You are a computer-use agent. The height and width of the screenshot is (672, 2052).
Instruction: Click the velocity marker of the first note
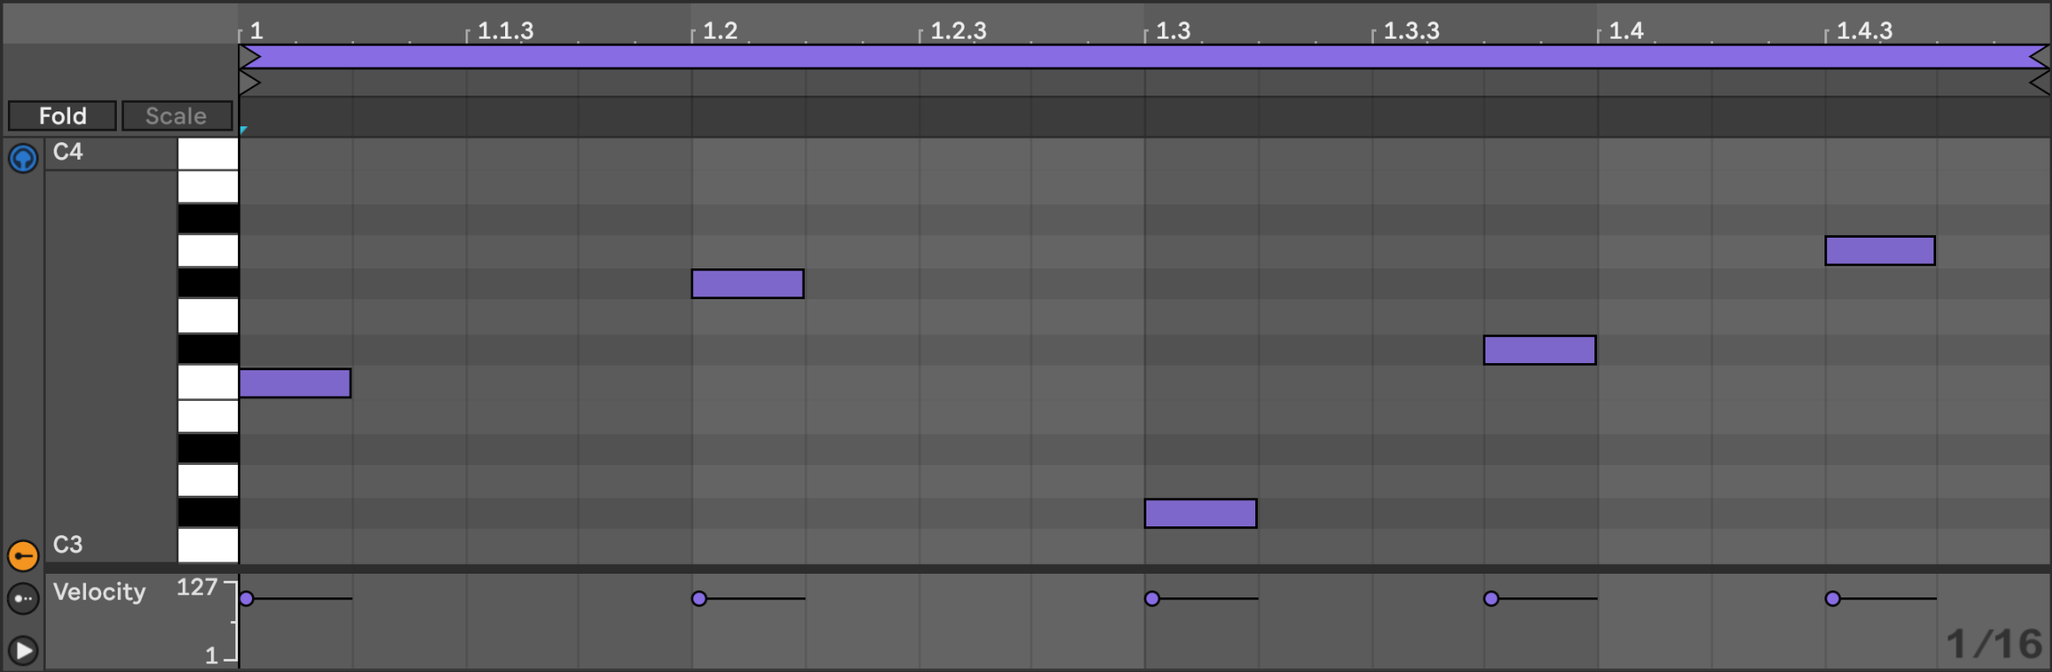point(247,598)
